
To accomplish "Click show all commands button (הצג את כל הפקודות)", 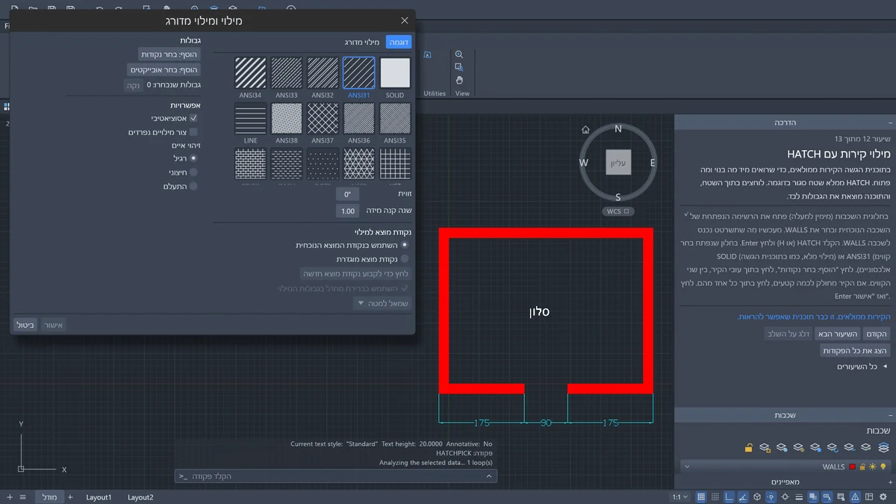I will [x=855, y=351].
